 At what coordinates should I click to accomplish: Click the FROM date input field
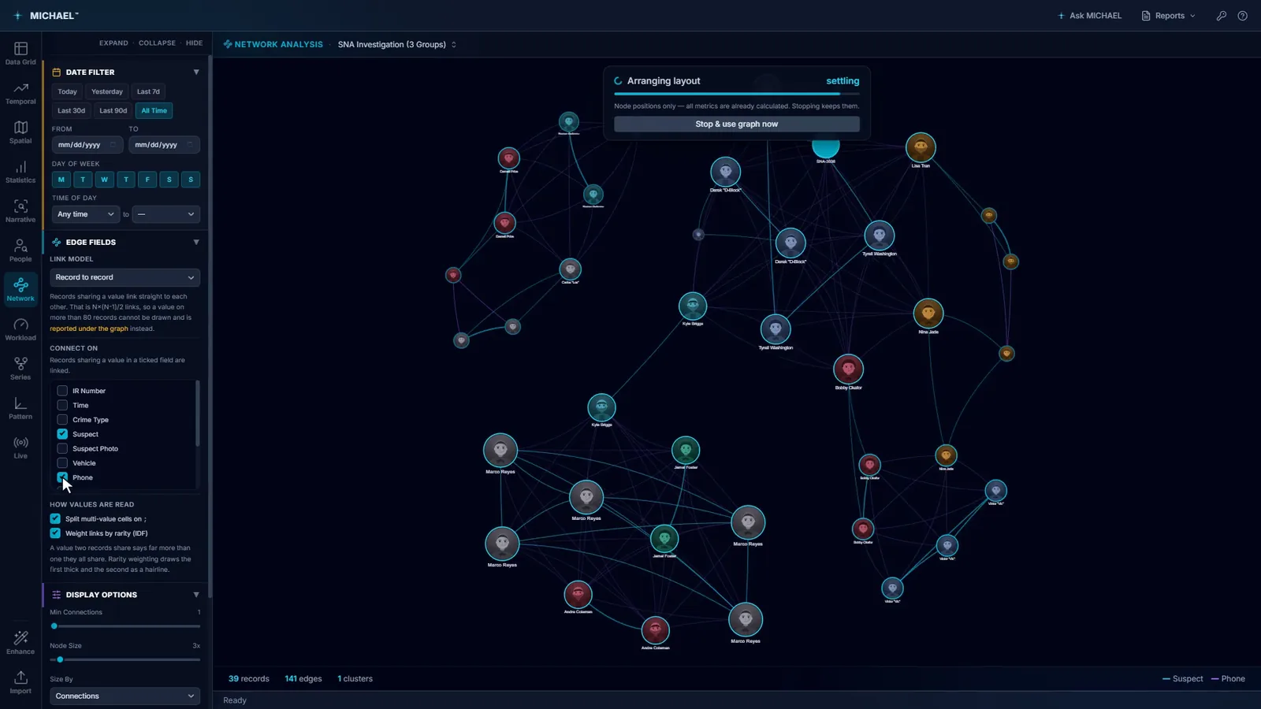(87, 145)
